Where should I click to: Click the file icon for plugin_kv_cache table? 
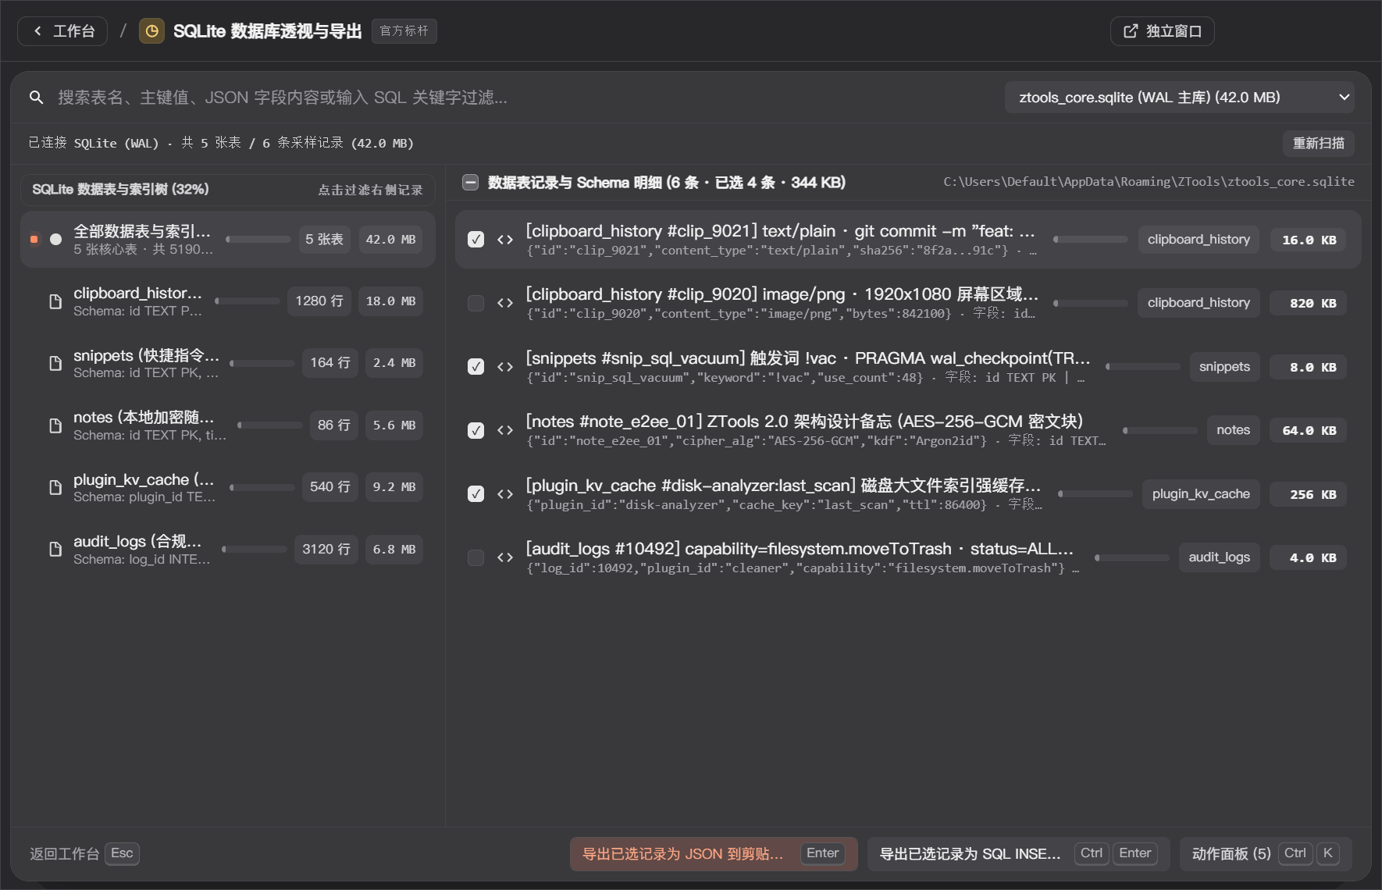point(55,487)
